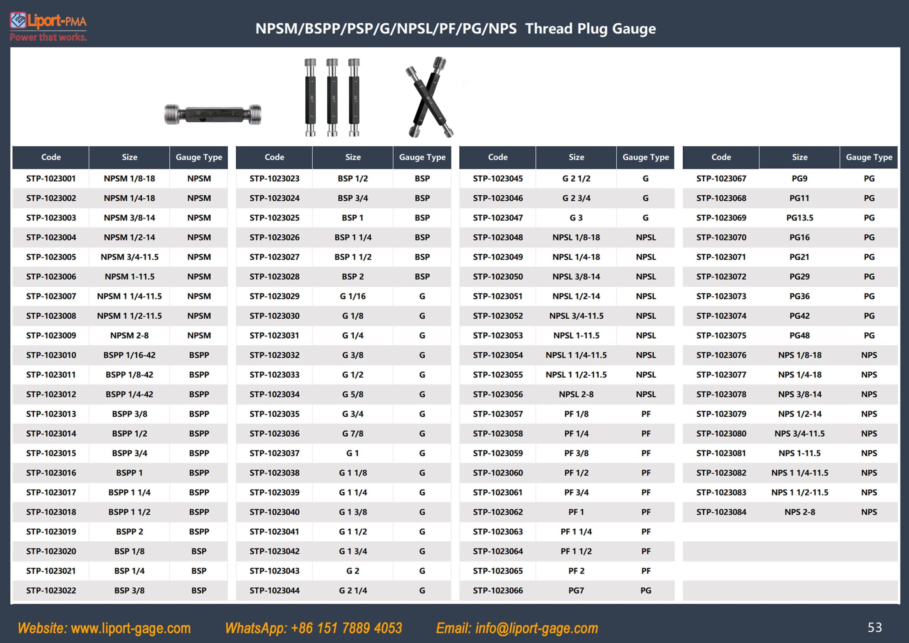
Task: Select size cell G 1 3/8
Action: (353, 512)
